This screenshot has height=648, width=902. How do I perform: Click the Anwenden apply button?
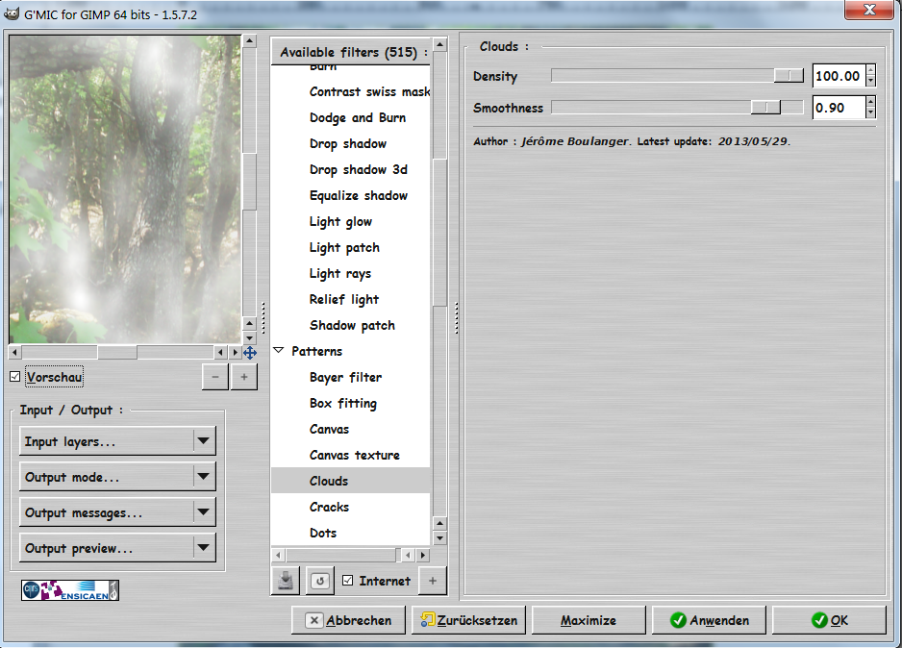click(x=709, y=620)
